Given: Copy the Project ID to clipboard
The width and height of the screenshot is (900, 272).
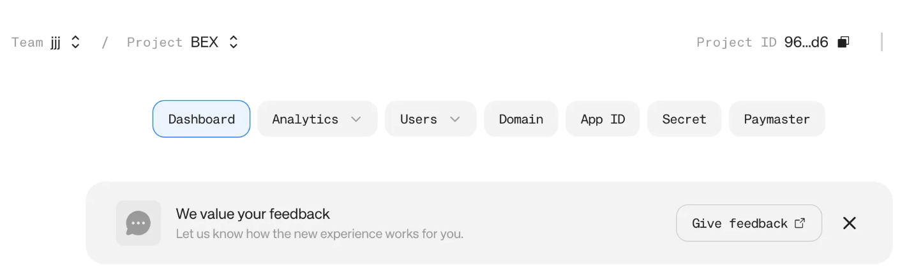Looking at the screenshot, I should click(x=843, y=42).
